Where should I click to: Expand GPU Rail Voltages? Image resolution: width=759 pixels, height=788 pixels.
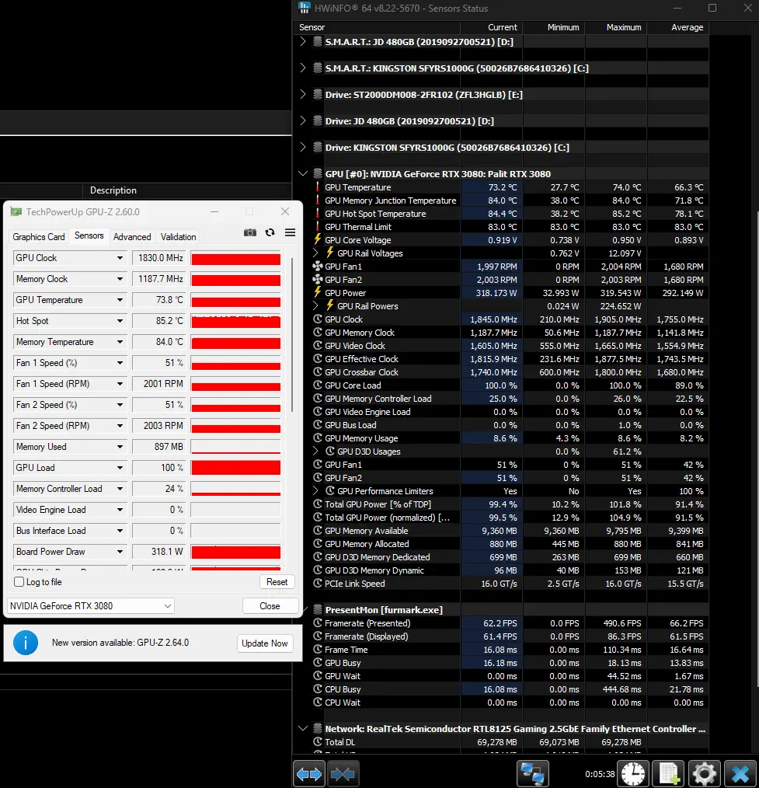(x=315, y=253)
